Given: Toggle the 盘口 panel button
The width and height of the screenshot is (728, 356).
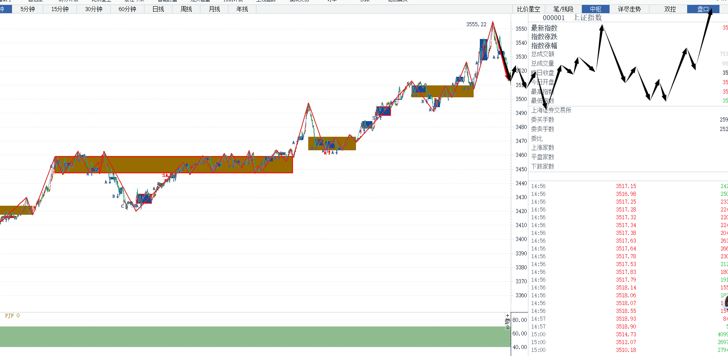Looking at the screenshot, I should (703, 9).
